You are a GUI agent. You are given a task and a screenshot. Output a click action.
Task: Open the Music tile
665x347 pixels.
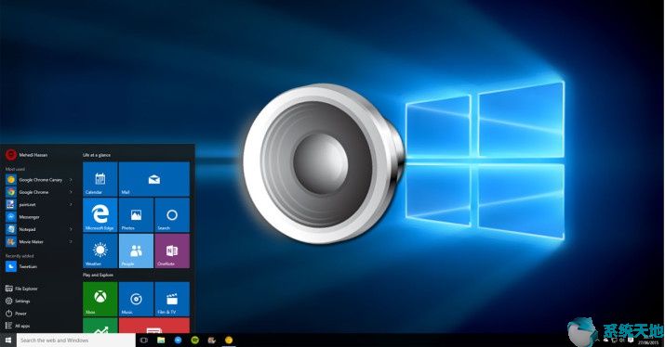[x=136, y=299]
